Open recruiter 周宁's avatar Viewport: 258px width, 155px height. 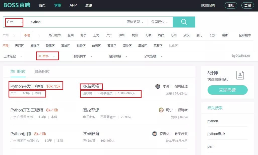[161, 110]
